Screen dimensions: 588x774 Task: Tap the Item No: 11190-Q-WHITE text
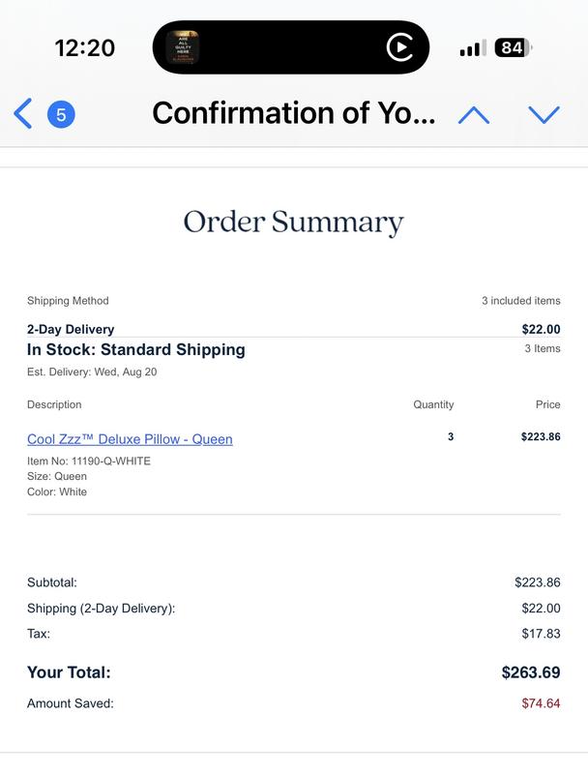pos(89,461)
